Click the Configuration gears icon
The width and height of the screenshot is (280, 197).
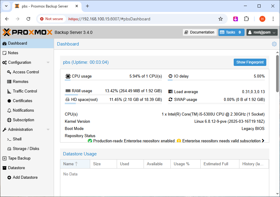(4, 63)
